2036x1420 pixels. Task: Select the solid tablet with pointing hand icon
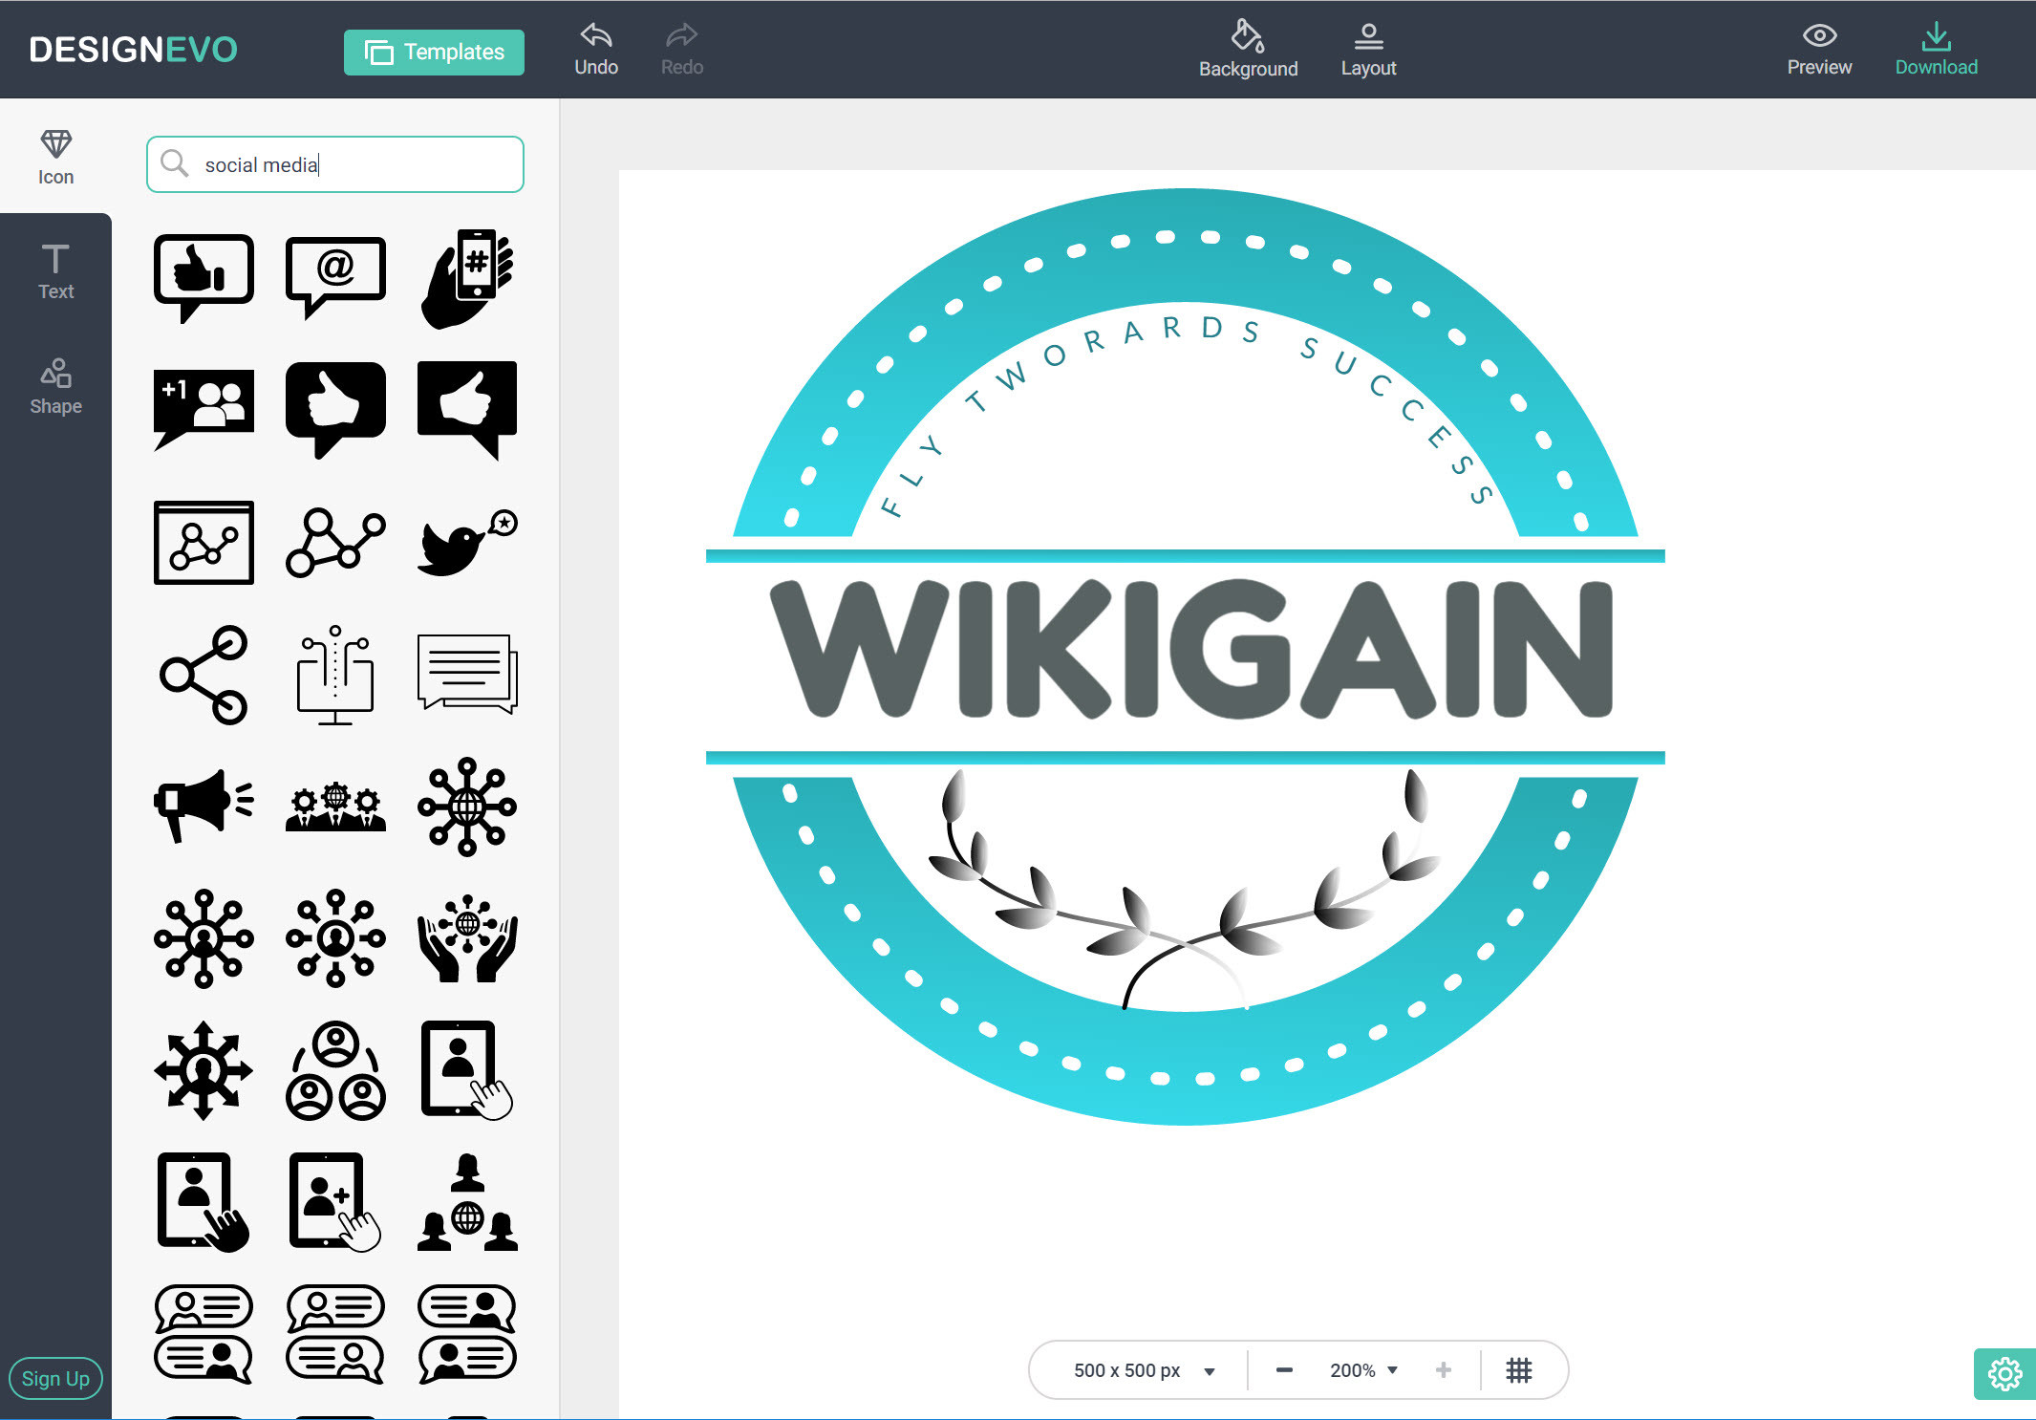[x=204, y=1202]
